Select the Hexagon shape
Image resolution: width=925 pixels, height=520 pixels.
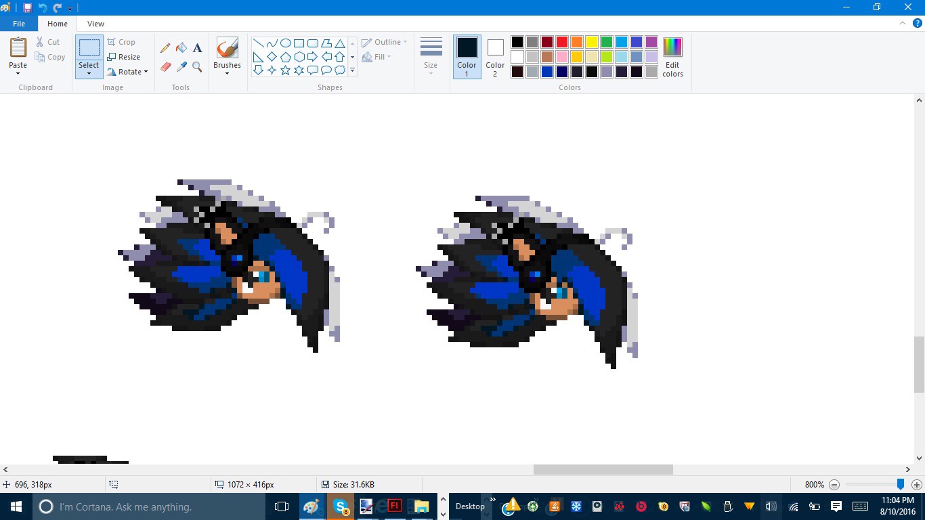[299, 57]
